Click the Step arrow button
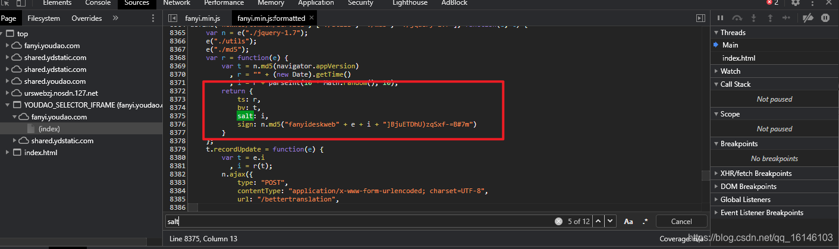Screen dimensions: 839x249 [787, 18]
